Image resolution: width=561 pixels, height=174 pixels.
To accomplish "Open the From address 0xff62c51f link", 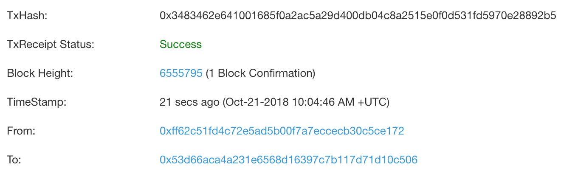I will pyautogui.click(x=282, y=131).
